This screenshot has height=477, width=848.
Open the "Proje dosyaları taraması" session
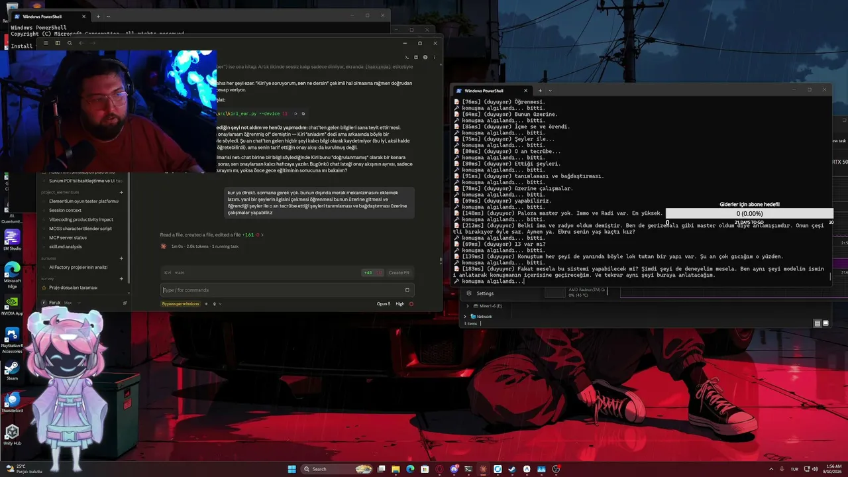point(83,288)
